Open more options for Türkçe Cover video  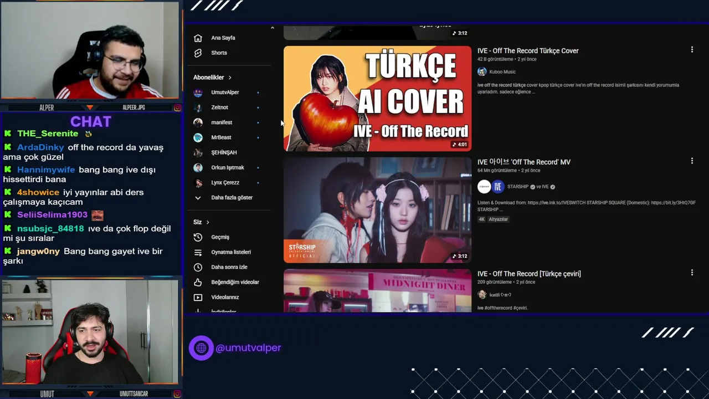click(x=692, y=50)
